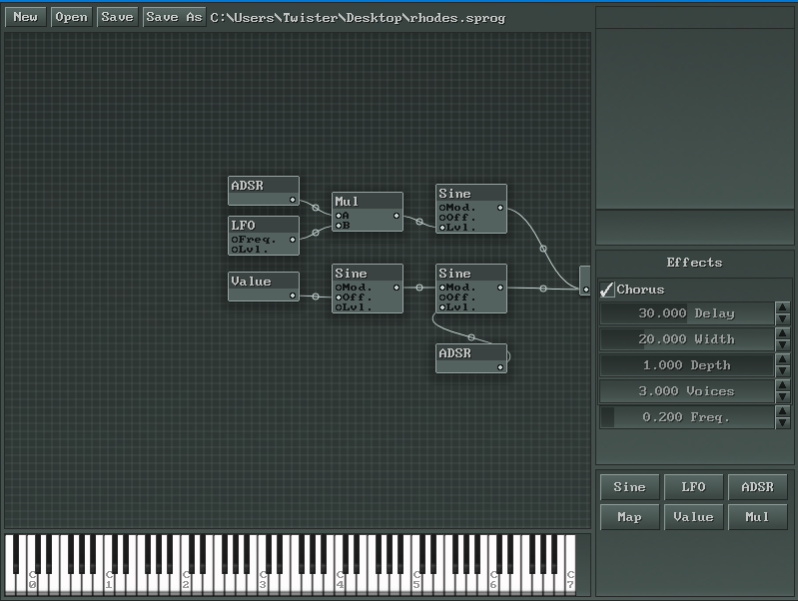Click the Mul node's output port
This screenshot has width=798, height=601.
397,216
